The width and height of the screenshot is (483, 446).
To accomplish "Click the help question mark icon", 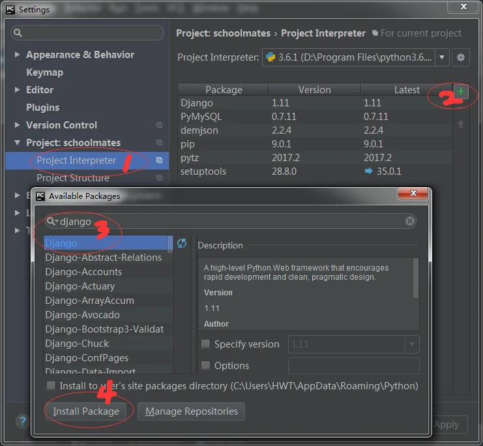I will click(x=22, y=421).
